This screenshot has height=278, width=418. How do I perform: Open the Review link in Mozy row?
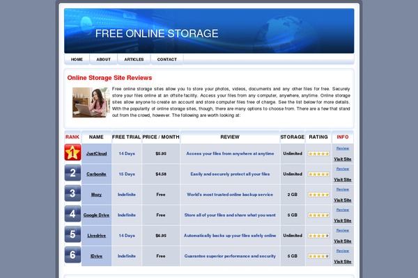(343, 189)
